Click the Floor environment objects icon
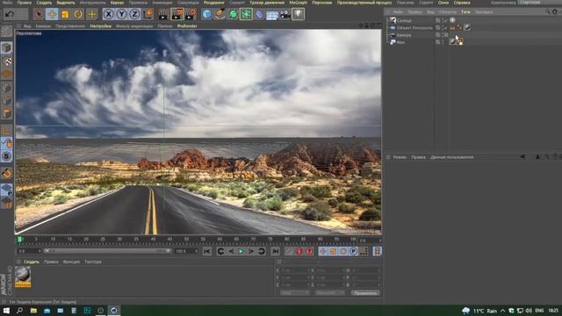This screenshot has height=316, width=562. tap(272, 15)
